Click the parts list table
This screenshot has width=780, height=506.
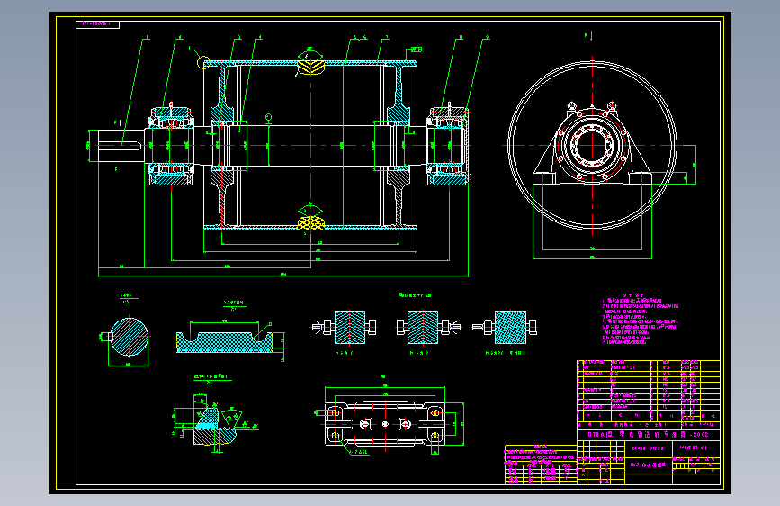point(648,391)
